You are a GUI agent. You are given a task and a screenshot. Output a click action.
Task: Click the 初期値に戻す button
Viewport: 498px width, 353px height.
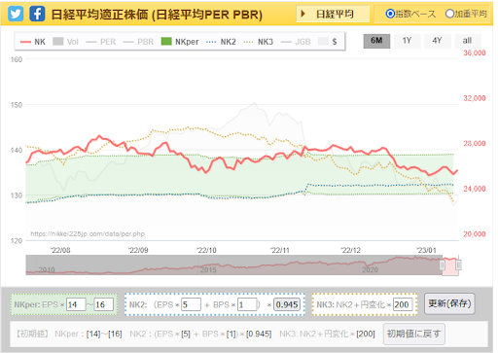[414, 334]
